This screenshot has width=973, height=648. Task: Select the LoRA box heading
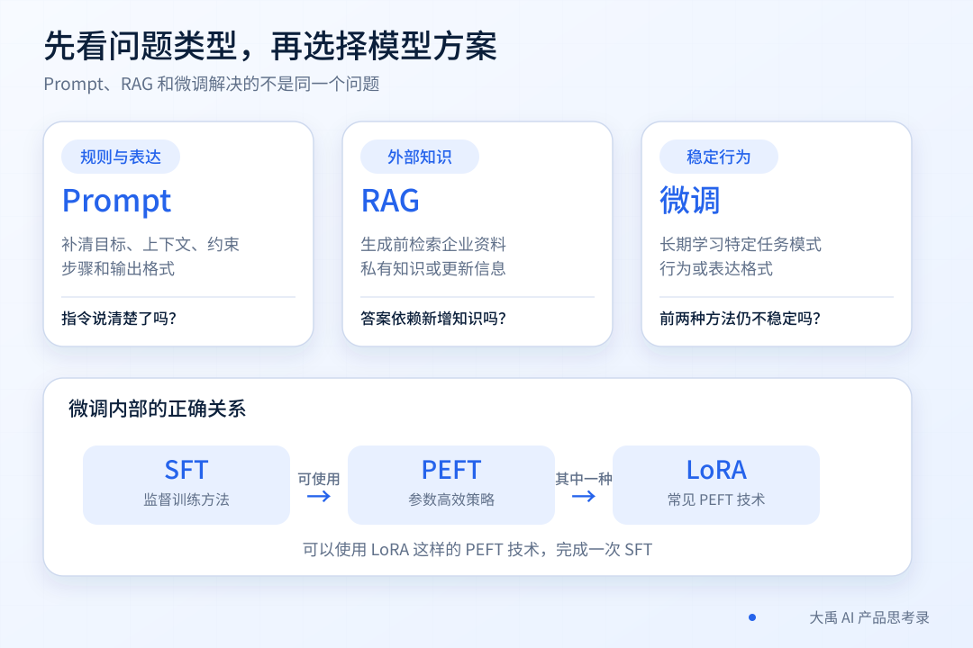click(716, 470)
